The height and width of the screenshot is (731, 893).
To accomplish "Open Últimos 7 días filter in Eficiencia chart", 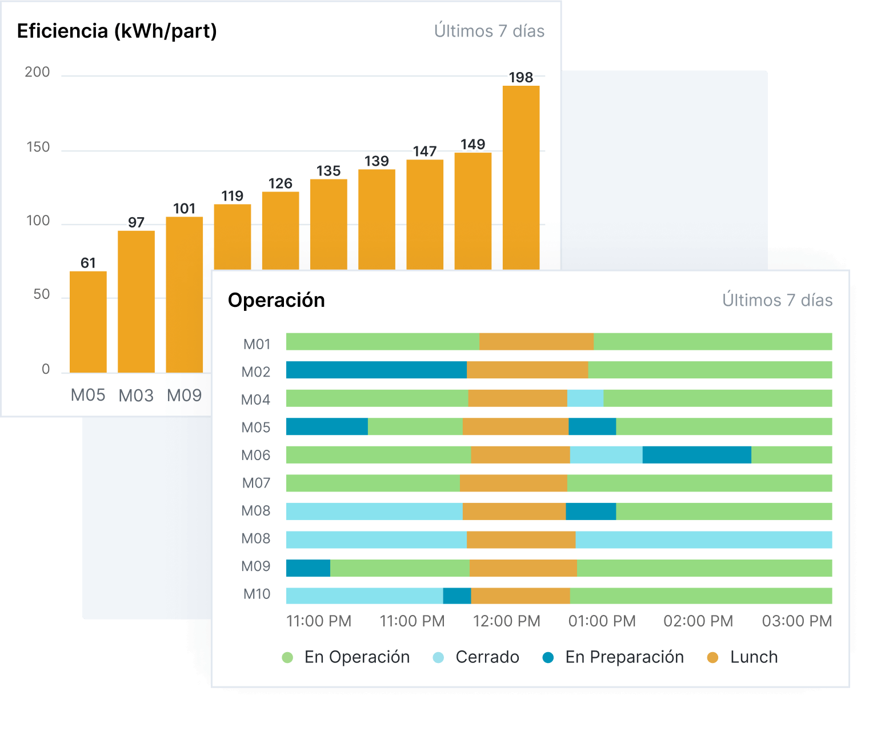I will (x=489, y=31).
